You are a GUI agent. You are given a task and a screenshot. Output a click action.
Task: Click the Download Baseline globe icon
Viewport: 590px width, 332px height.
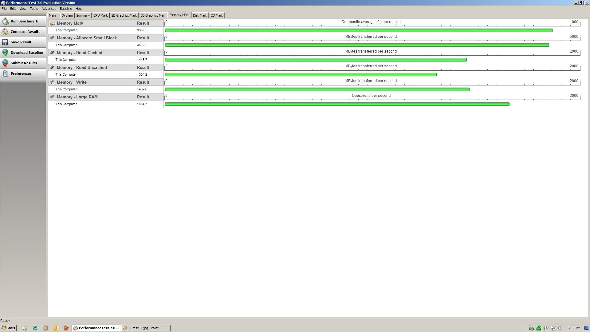5,53
